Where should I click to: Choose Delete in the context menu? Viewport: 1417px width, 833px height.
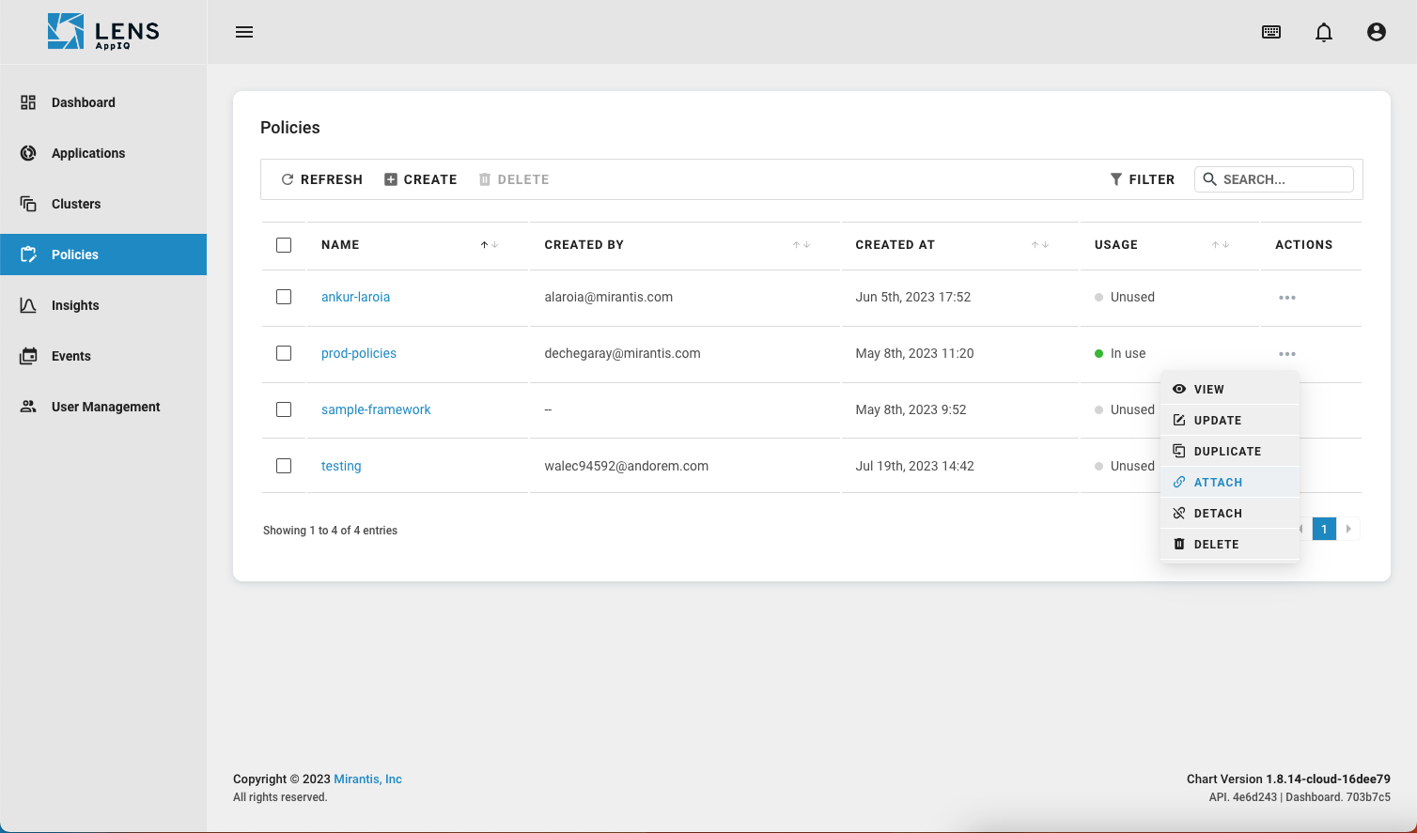(1230, 544)
